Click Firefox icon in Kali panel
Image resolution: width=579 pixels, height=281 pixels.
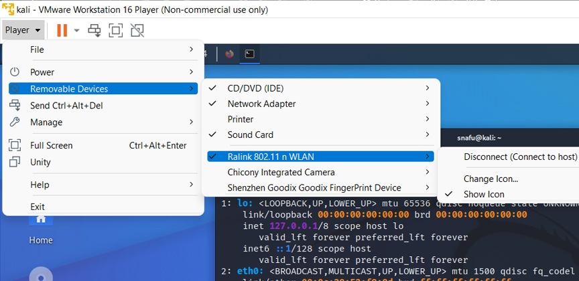point(230,54)
